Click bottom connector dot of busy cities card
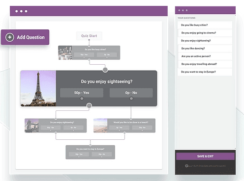 click(x=89, y=60)
